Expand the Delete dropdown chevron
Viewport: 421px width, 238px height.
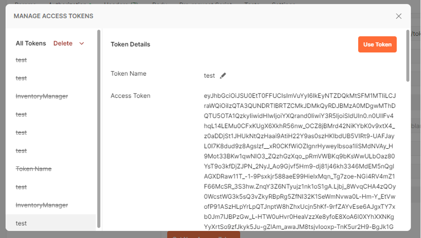pyautogui.click(x=81, y=43)
